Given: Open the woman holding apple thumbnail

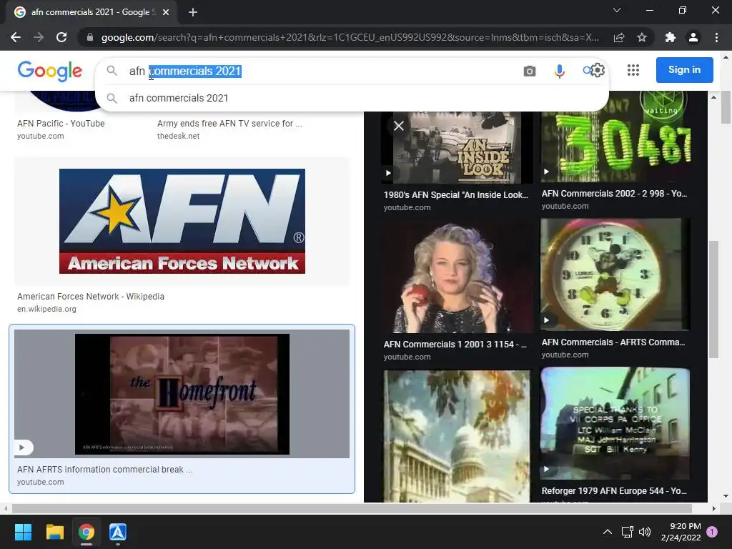Looking at the screenshot, I should 457,278.
